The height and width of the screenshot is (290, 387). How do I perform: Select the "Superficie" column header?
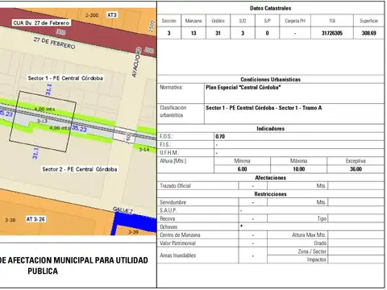point(368,21)
